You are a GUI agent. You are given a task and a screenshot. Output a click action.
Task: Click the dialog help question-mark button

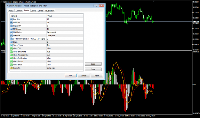(96, 6)
